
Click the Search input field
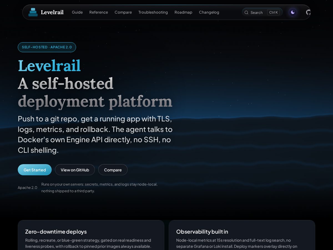click(x=262, y=12)
